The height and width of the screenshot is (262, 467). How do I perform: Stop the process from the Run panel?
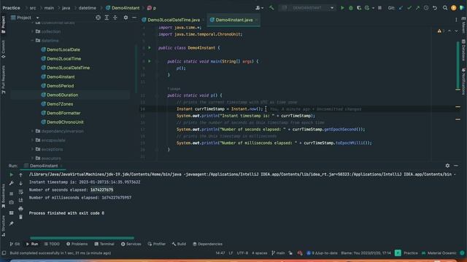tap(12, 194)
